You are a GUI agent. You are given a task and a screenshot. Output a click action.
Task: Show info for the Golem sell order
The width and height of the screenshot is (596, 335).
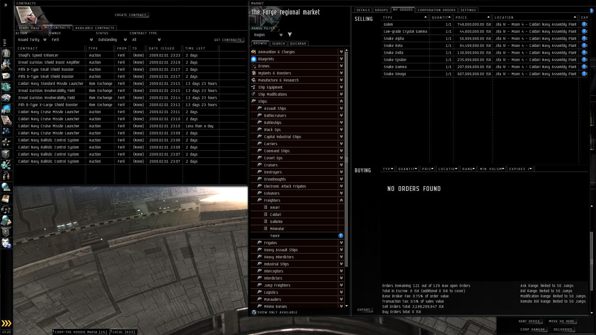coord(584,24)
